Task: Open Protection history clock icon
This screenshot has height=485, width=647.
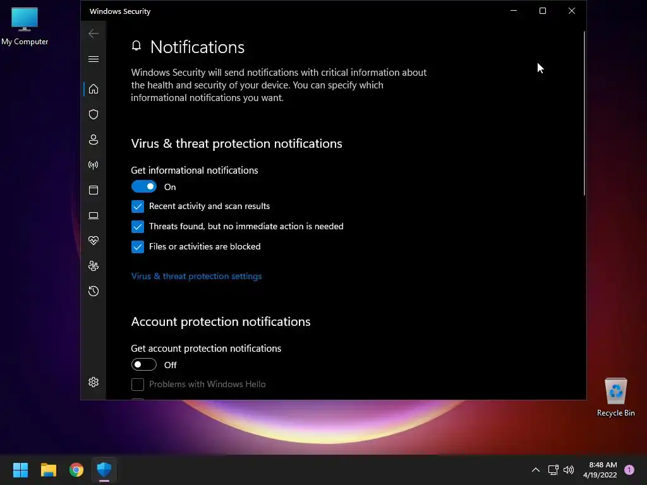Action: (94, 291)
